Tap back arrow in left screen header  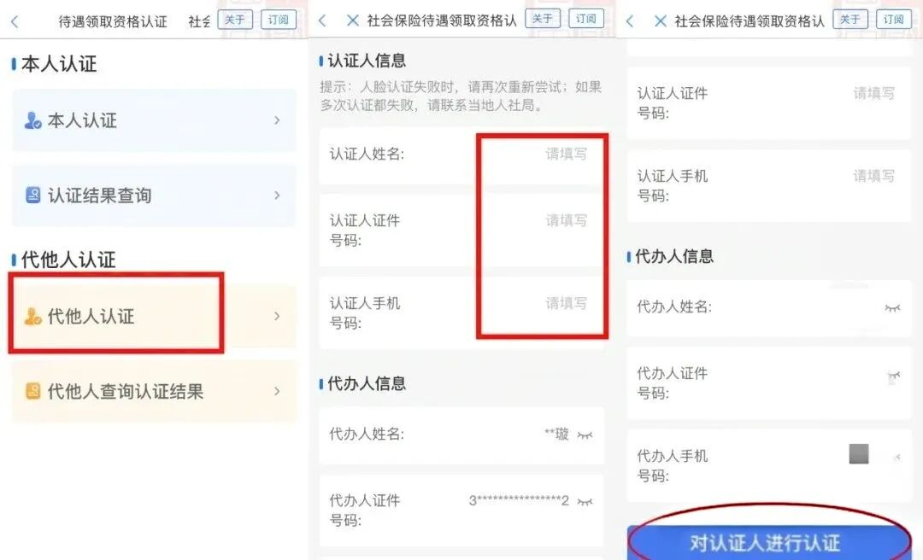tap(15, 21)
